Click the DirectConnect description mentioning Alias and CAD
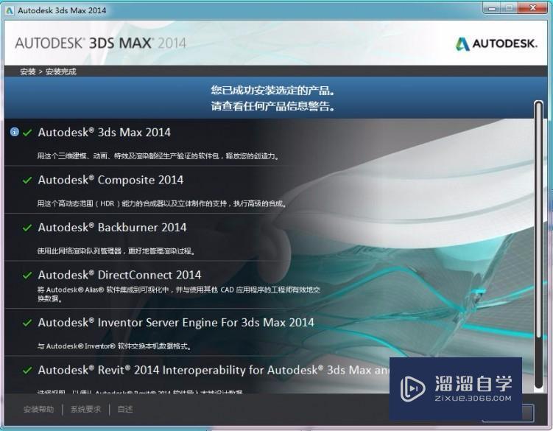Viewport: 553px width, 431px height. (179, 294)
